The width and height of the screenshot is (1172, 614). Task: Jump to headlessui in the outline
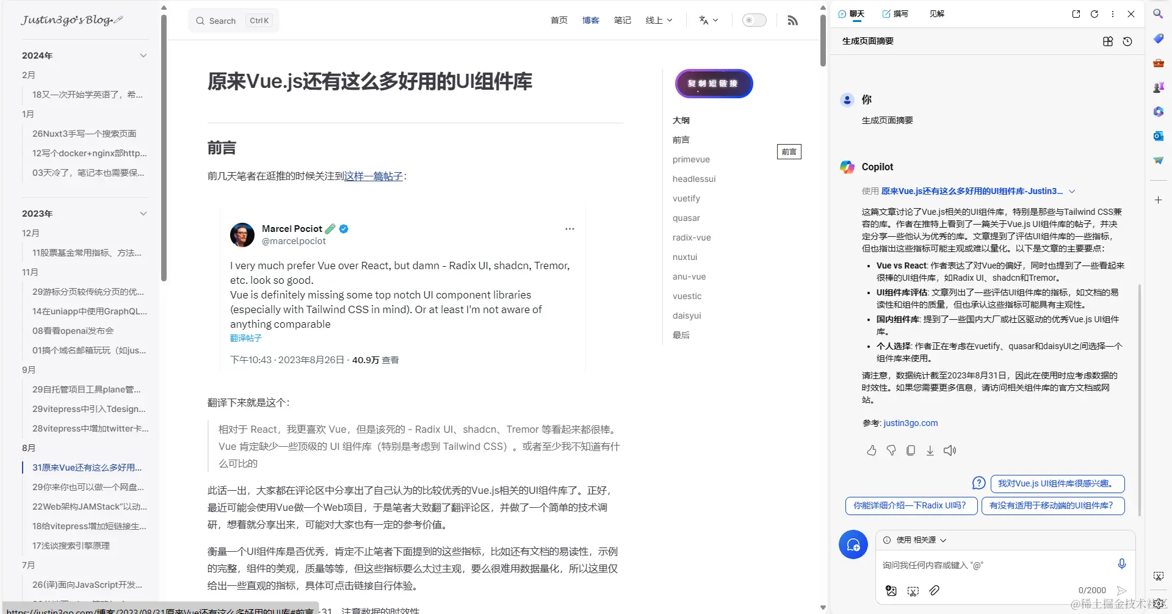[694, 179]
